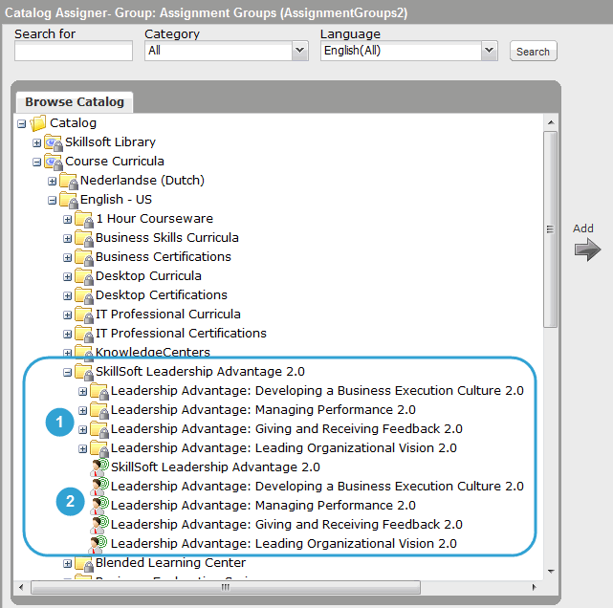
Task: Open the Category dropdown
Action: (300, 51)
